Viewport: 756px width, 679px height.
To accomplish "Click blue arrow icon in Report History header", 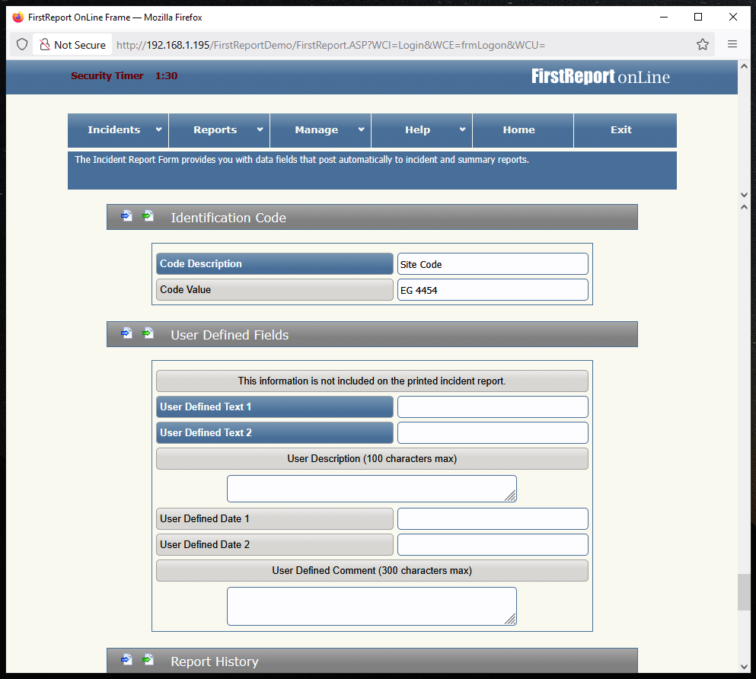I will pos(126,660).
